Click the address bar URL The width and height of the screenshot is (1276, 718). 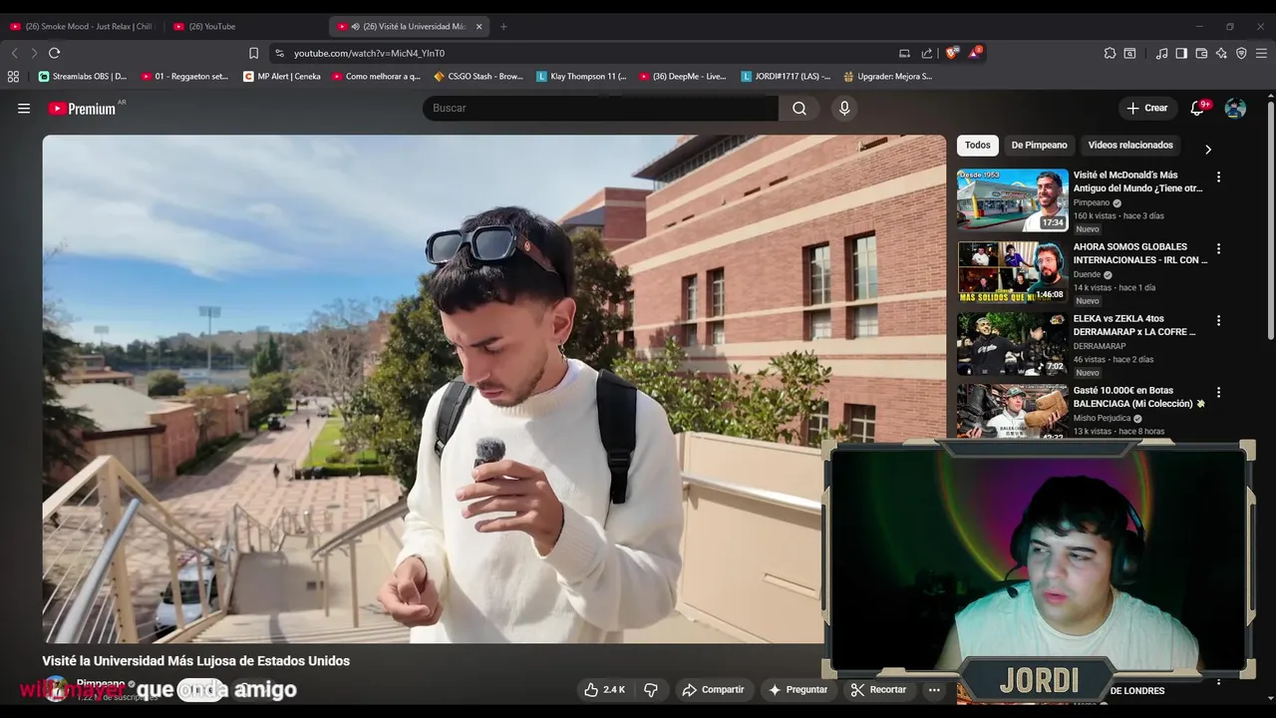[369, 53]
